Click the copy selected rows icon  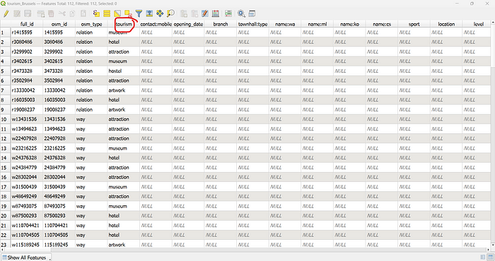72,13
